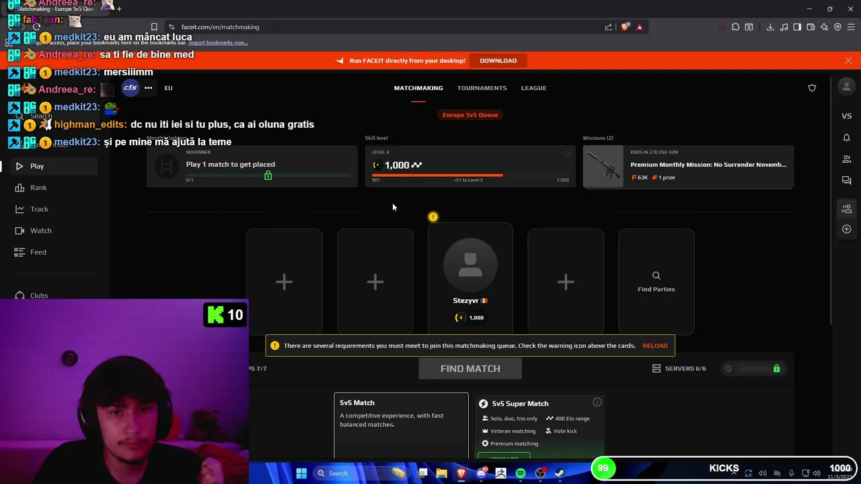Click the circled plus icon in right sidebar
861x484 pixels.
846,229
